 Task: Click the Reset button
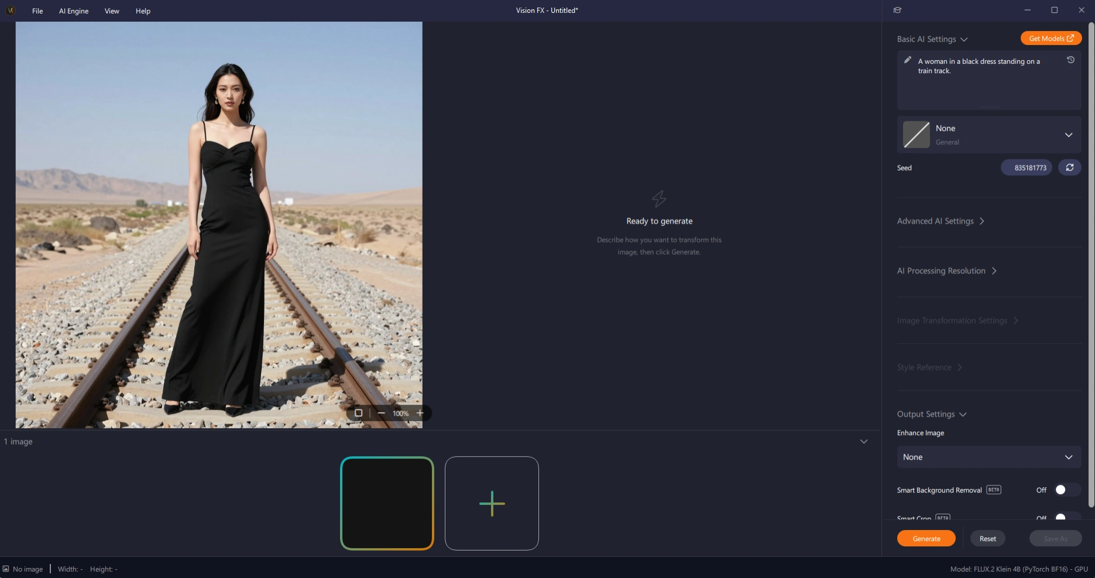pyautogui.click(x=988, y=538)
